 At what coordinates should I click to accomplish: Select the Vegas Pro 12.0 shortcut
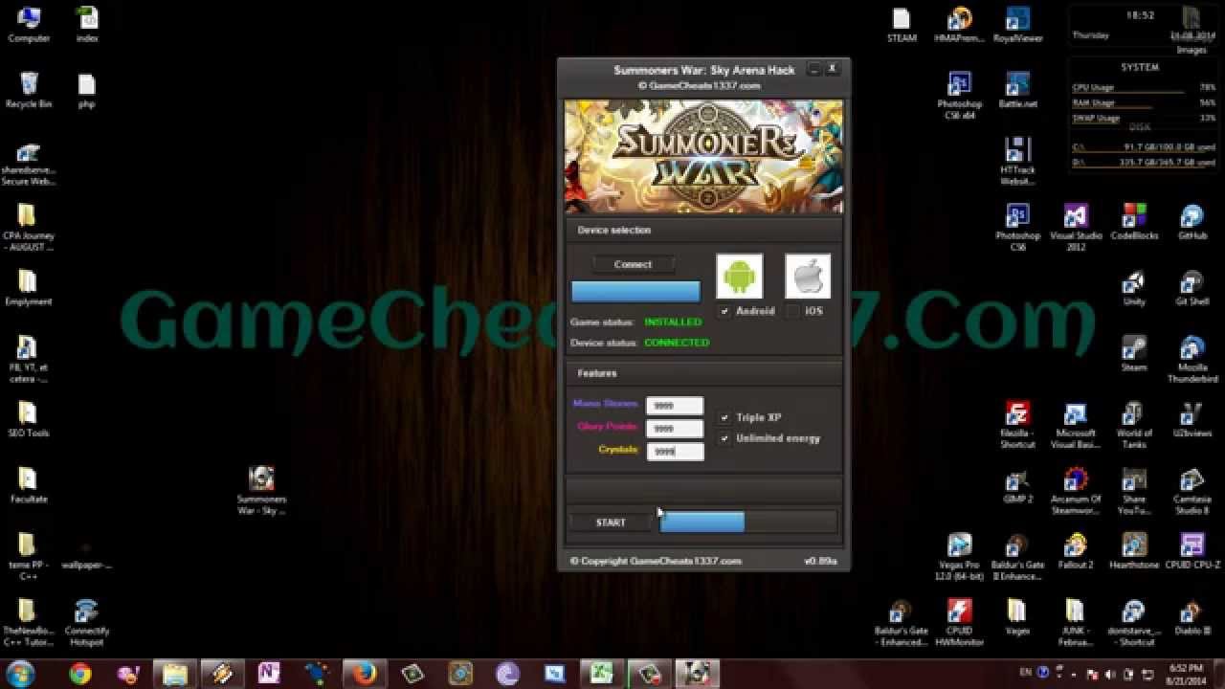[x=960, y=557]
